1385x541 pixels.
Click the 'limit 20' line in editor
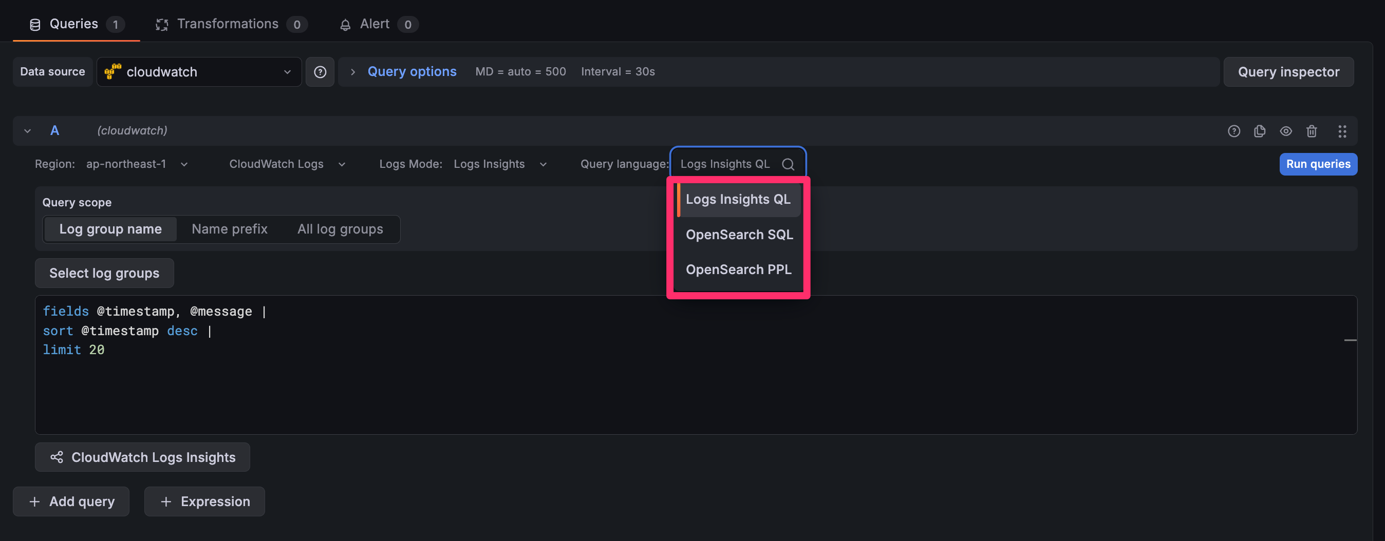[73, 350]
